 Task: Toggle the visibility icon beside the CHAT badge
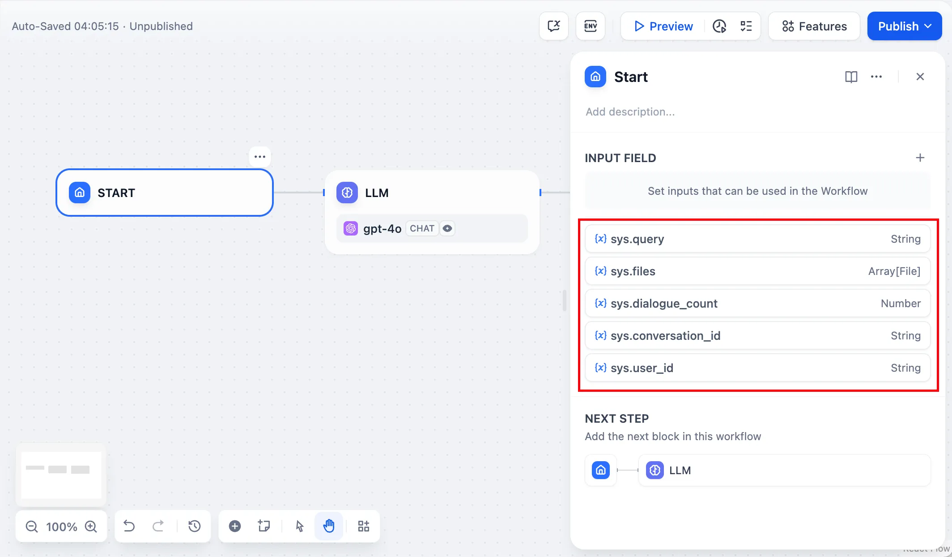point(447,228)
